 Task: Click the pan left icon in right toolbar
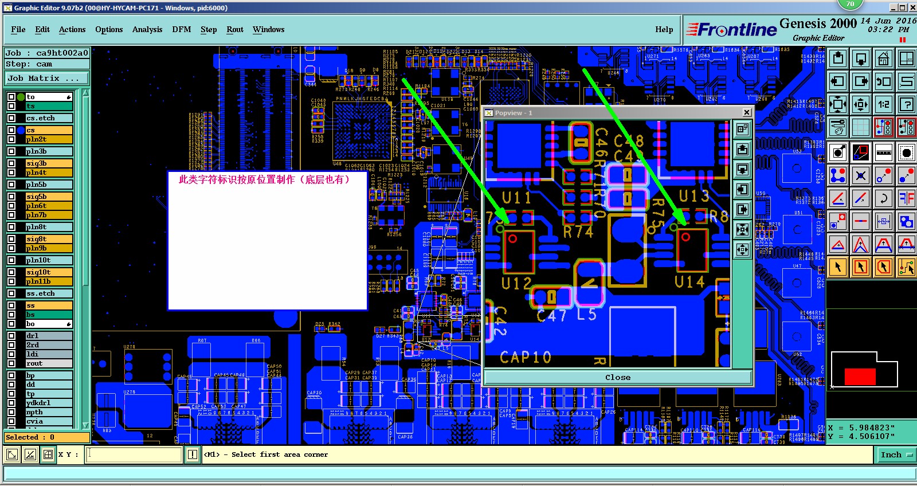838,81
